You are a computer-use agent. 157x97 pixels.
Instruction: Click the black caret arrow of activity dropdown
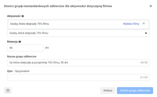point(146,33)
